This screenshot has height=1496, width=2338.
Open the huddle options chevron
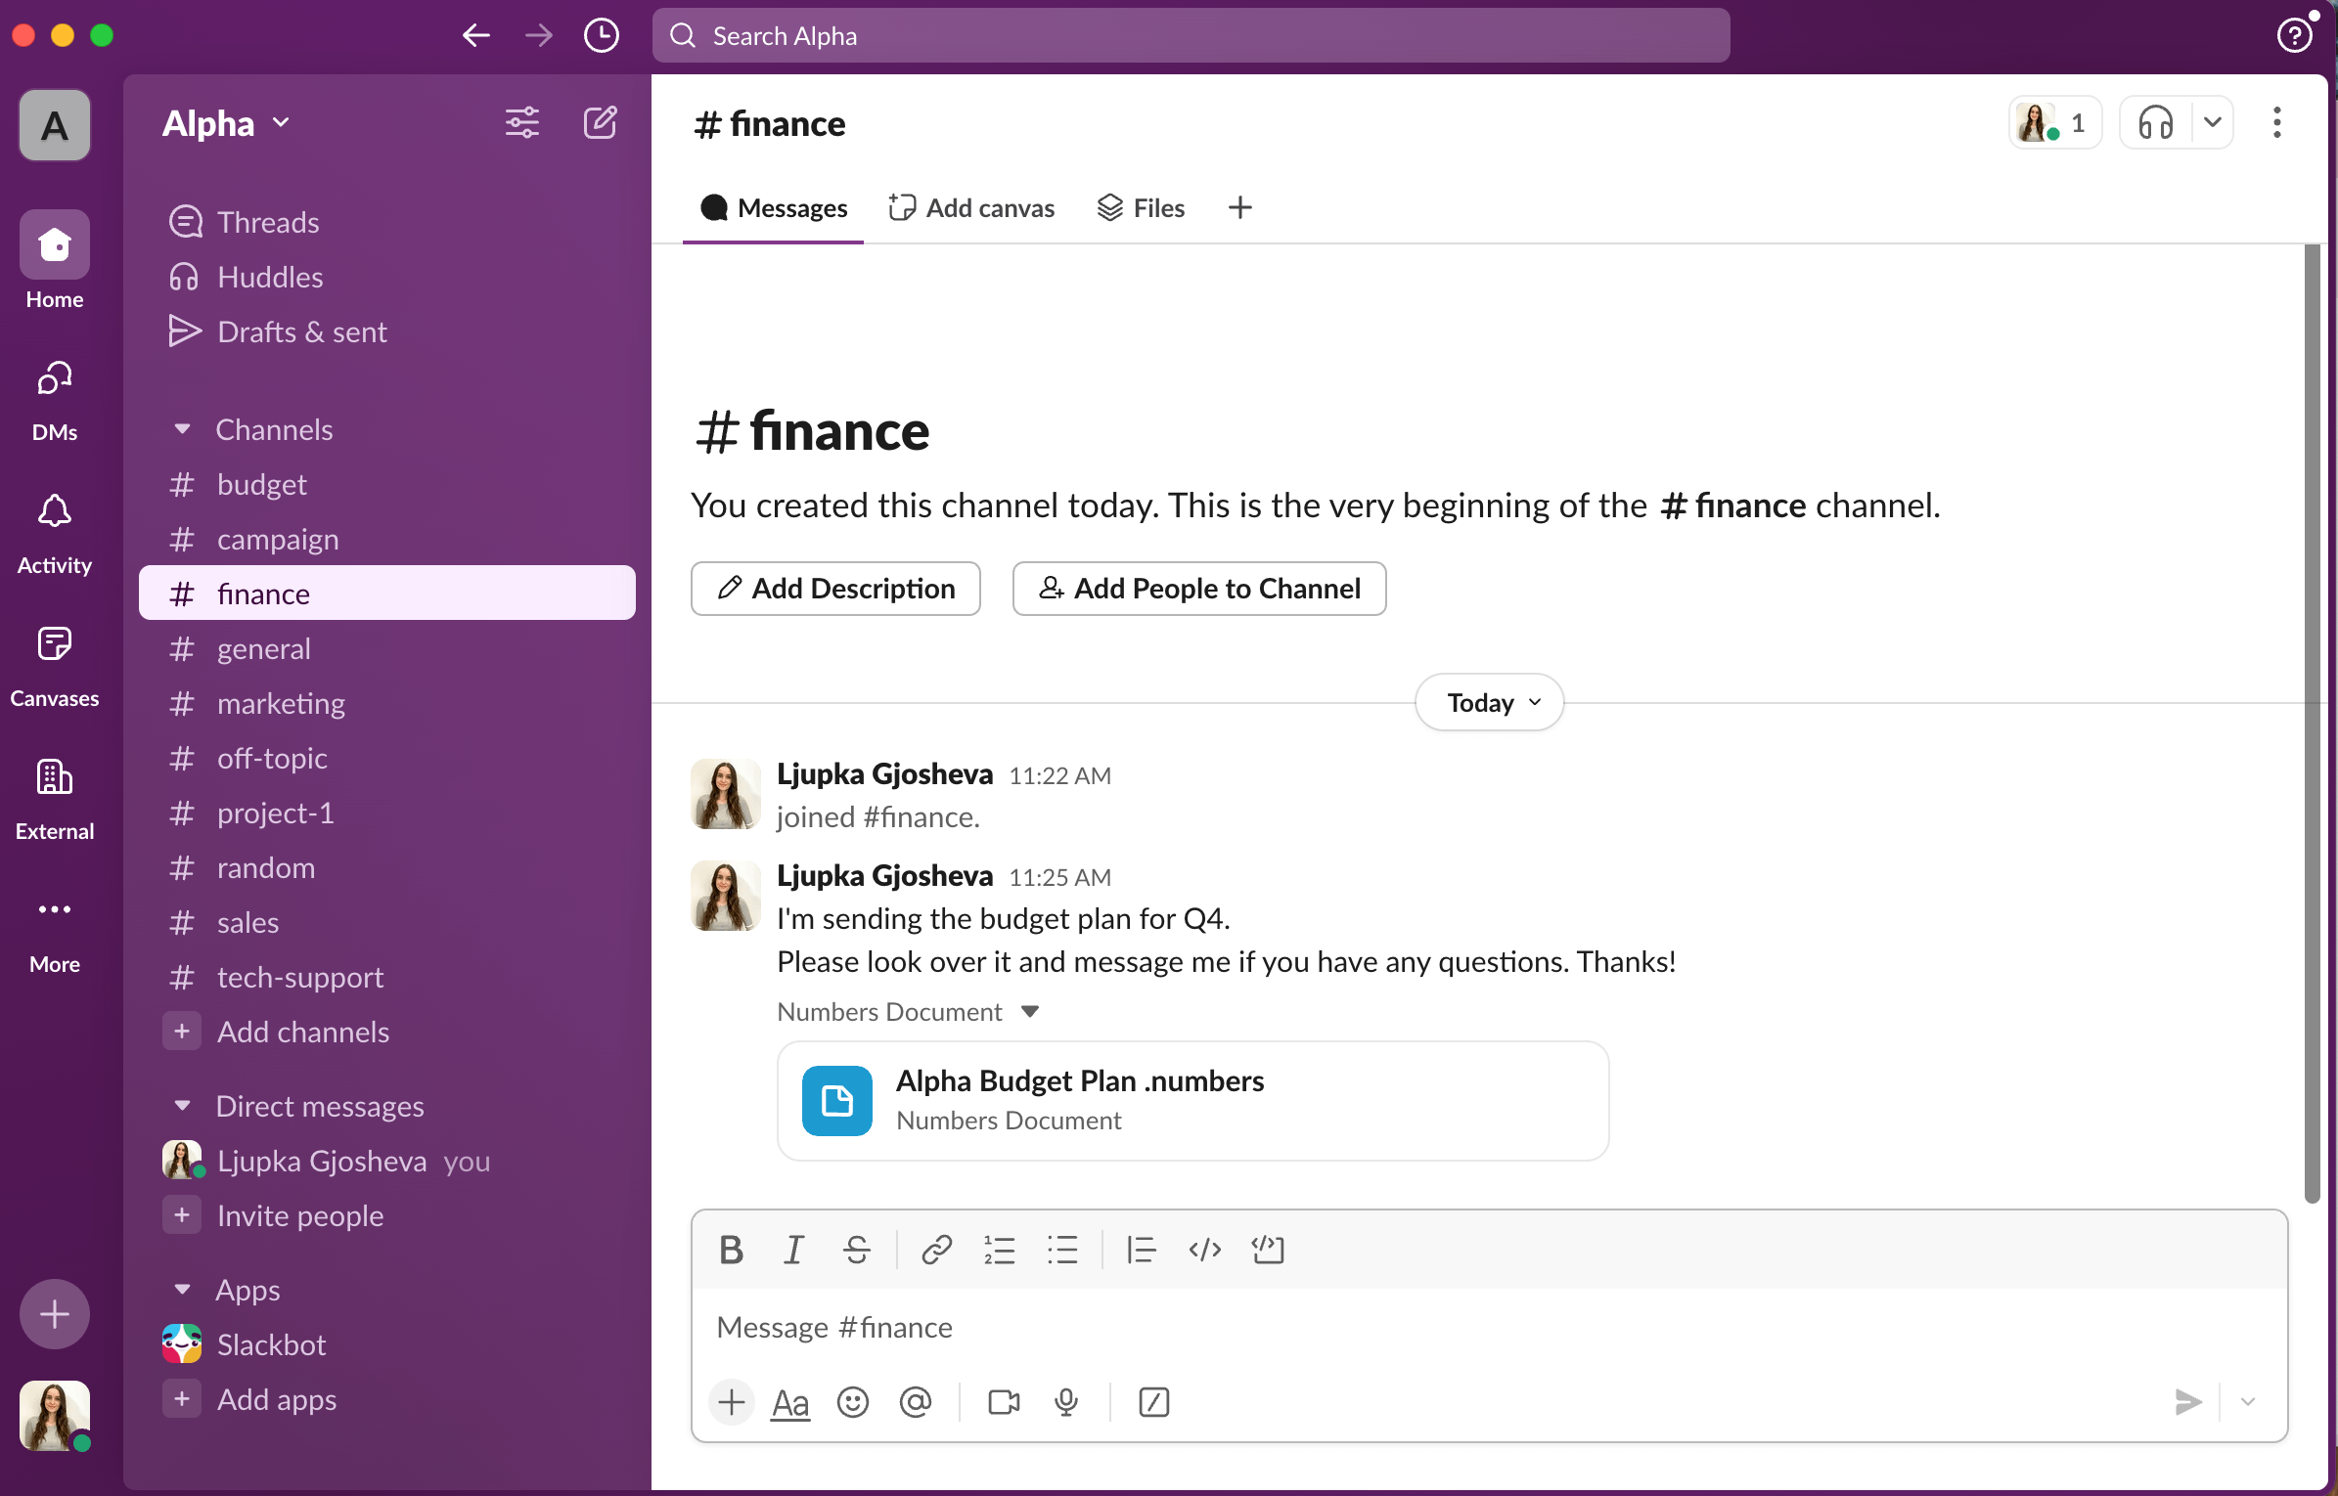point(2213,123)
